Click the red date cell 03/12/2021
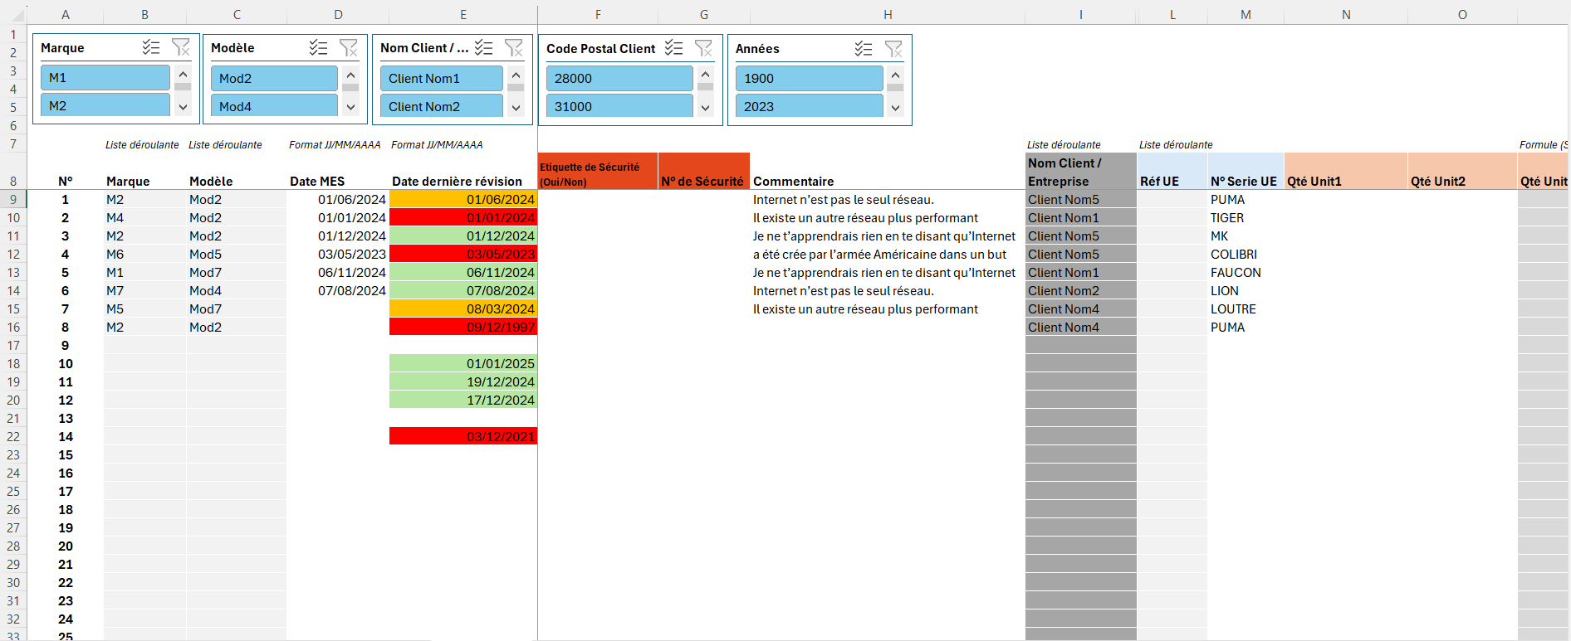 [x=462, y=436]
